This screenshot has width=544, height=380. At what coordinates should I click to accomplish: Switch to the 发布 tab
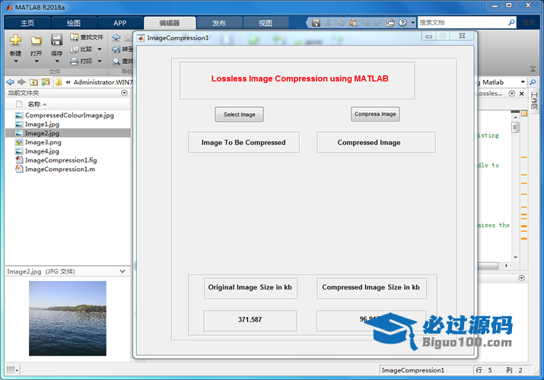coord(219,23)
